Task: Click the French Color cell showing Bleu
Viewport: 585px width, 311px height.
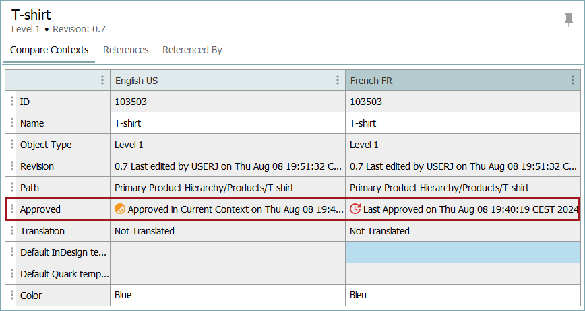Action: (x=462, y=295)
